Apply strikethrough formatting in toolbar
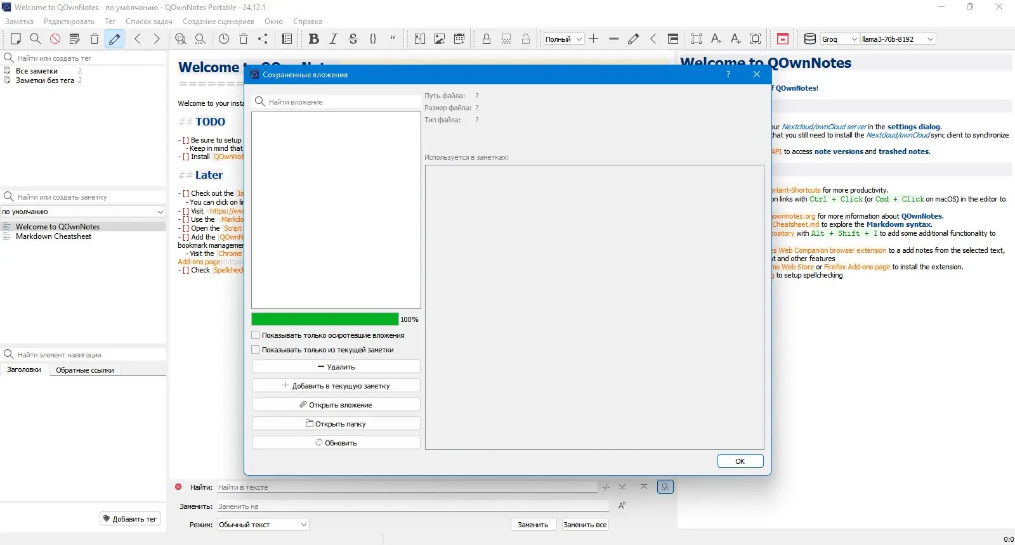This screenshot has height=545, width=1015. pyautogui.click(x=353, y=39)
